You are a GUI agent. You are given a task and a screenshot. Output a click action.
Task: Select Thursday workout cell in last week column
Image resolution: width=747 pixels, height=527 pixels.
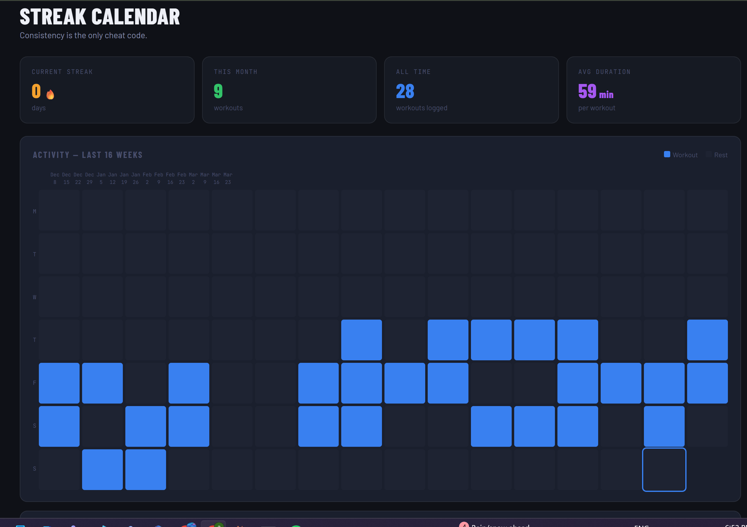707,340
